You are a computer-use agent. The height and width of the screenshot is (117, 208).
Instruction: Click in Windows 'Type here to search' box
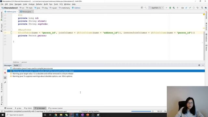click(x=24, y=115)
